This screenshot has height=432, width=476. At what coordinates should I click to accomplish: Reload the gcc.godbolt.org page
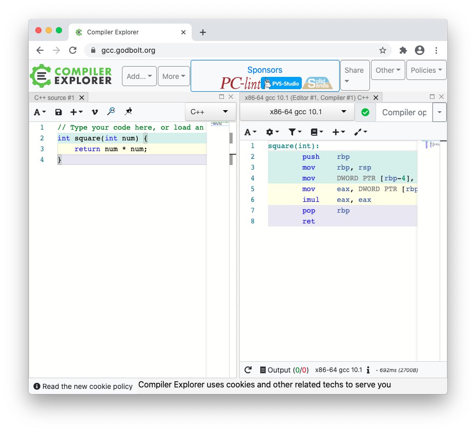(x=73, y=50)
